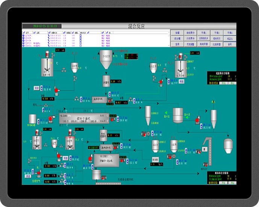
Task: Click the green date-time display in the header
Action: pos(41,26)
